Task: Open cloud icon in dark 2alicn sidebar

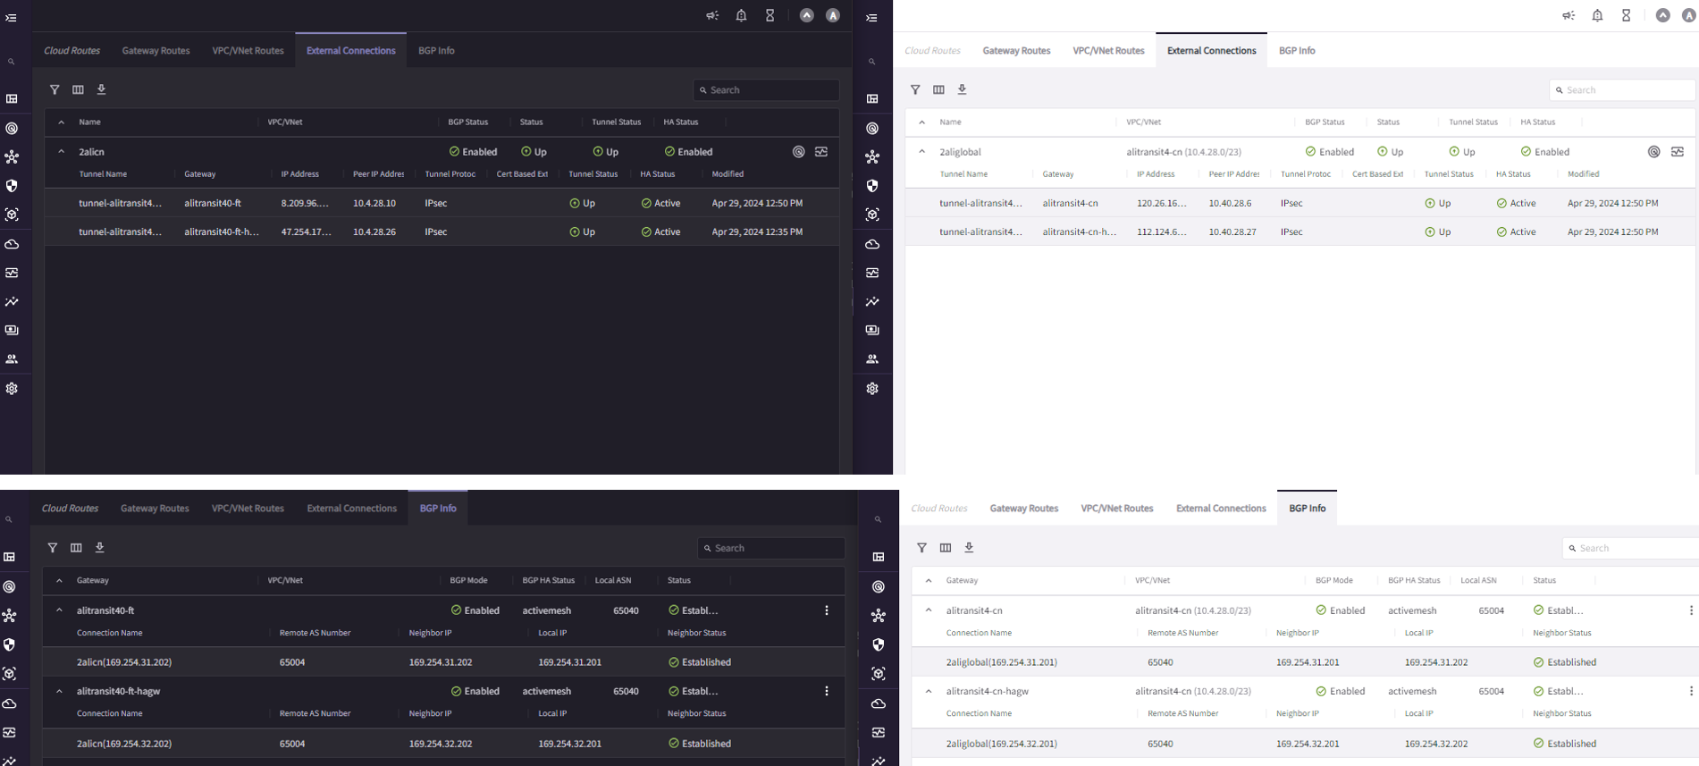Action: [12, 244]
